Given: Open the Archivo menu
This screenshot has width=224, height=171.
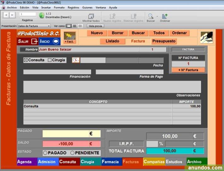Looking at the screenshot, I should click(x=12, y=8).
